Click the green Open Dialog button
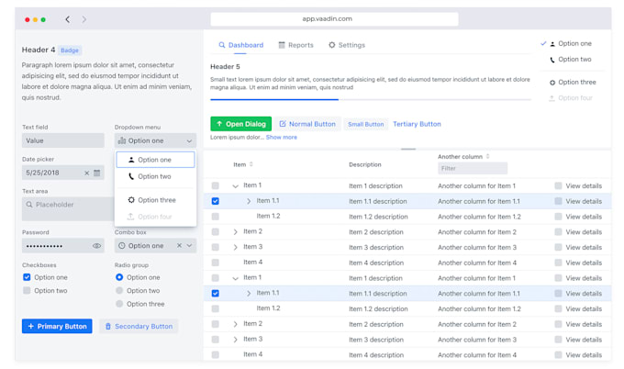624x369 pixels. coord(240,124)
